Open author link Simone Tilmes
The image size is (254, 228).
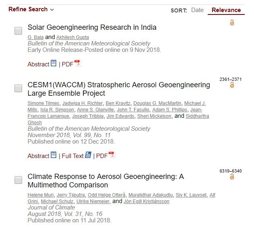pos(43,103)
